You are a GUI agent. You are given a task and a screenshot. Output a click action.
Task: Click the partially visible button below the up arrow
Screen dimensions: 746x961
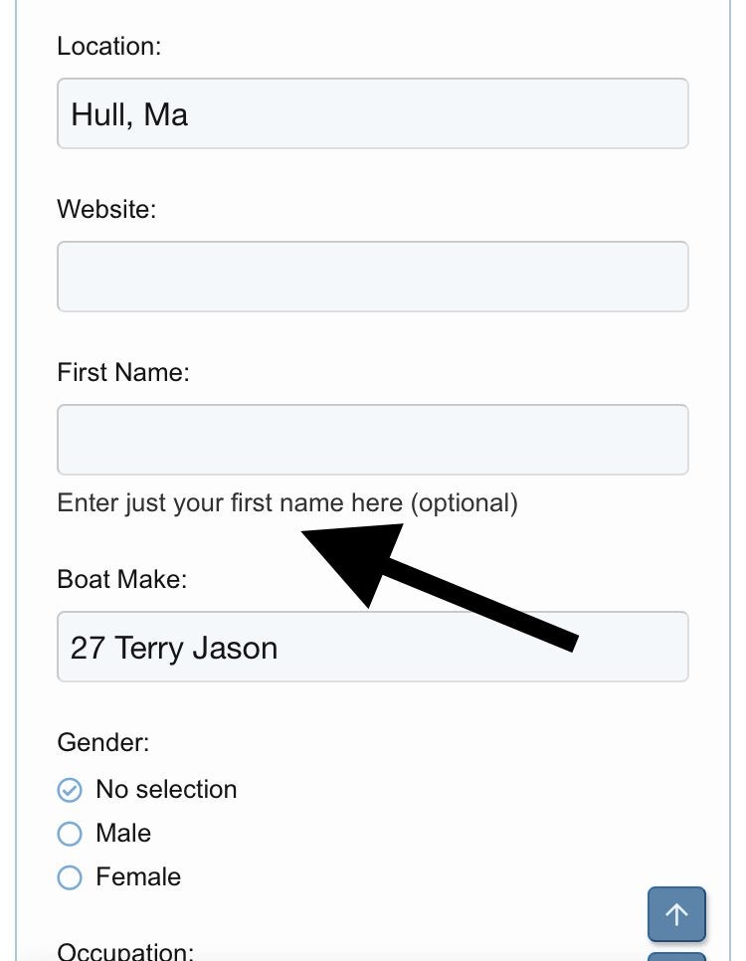pos(676,957)
